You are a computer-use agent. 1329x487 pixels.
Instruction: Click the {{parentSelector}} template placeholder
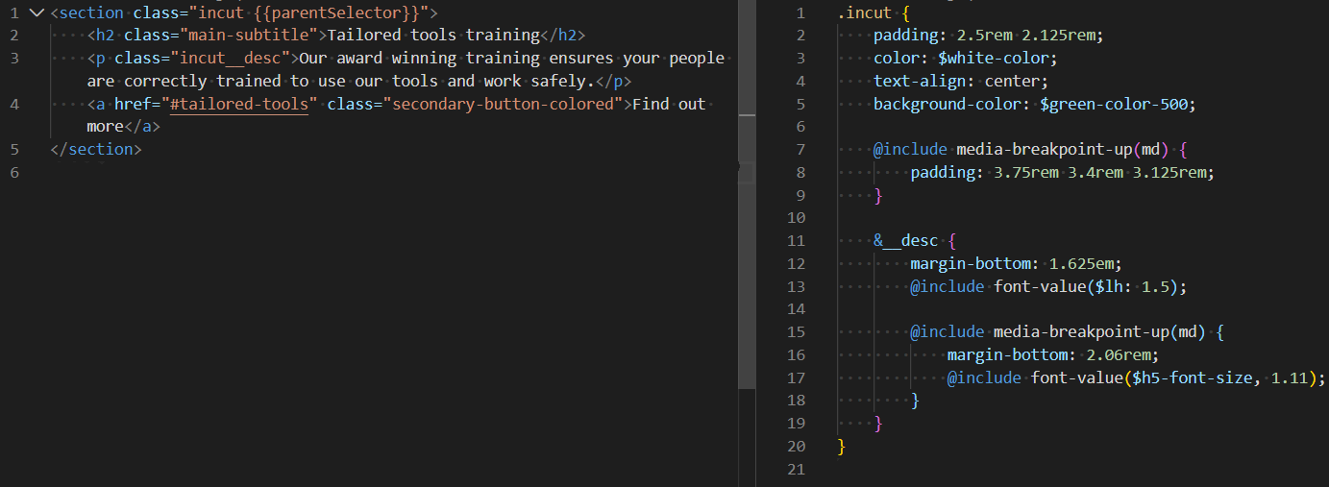coord(337,12)
